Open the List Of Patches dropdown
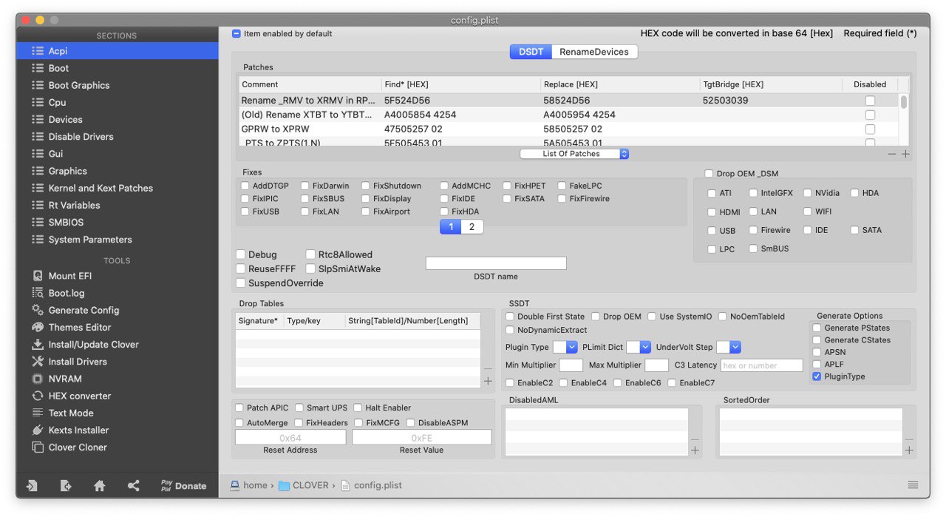Image resolution: width=946 pixels, height=517 pixels. point(574,154)
